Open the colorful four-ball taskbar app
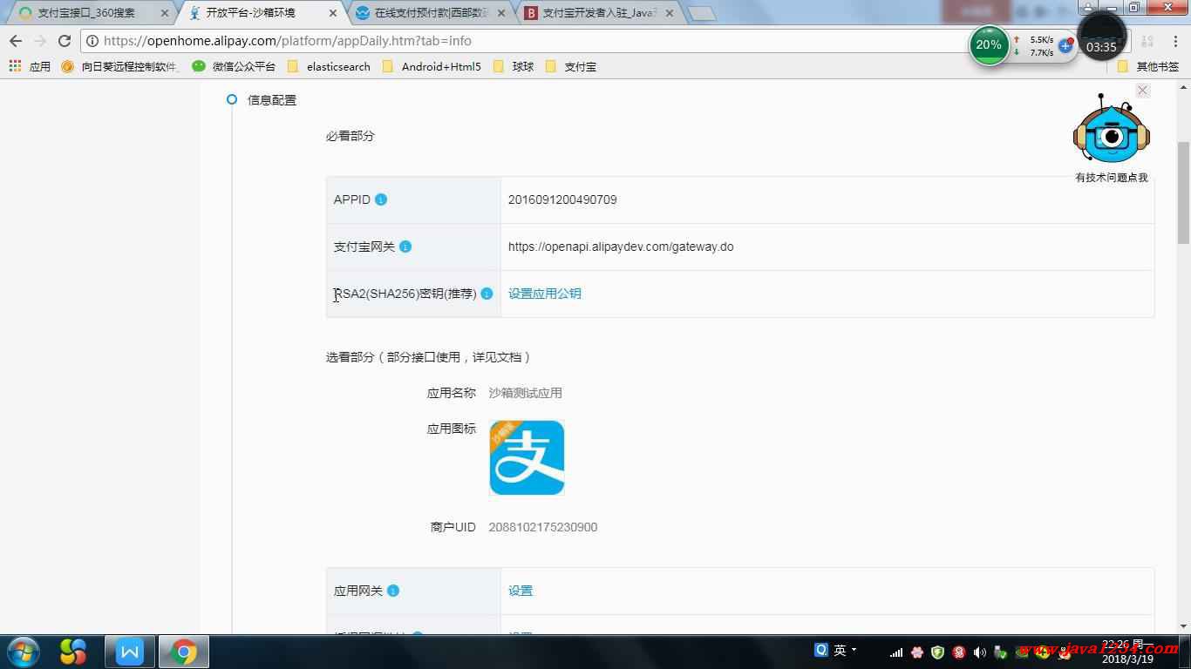 [73, 652]
